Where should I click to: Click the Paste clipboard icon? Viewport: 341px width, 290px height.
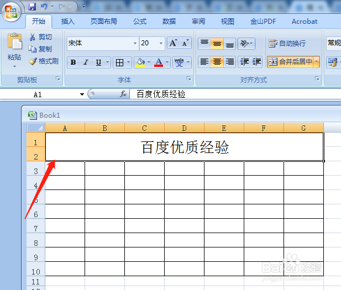(x=14, y=41)
